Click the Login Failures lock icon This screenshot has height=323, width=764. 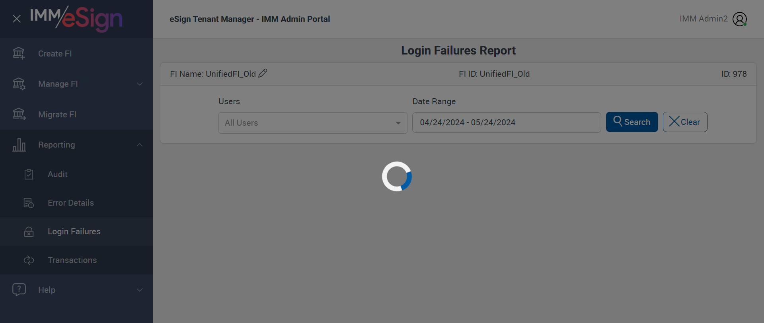pos(29,232)
